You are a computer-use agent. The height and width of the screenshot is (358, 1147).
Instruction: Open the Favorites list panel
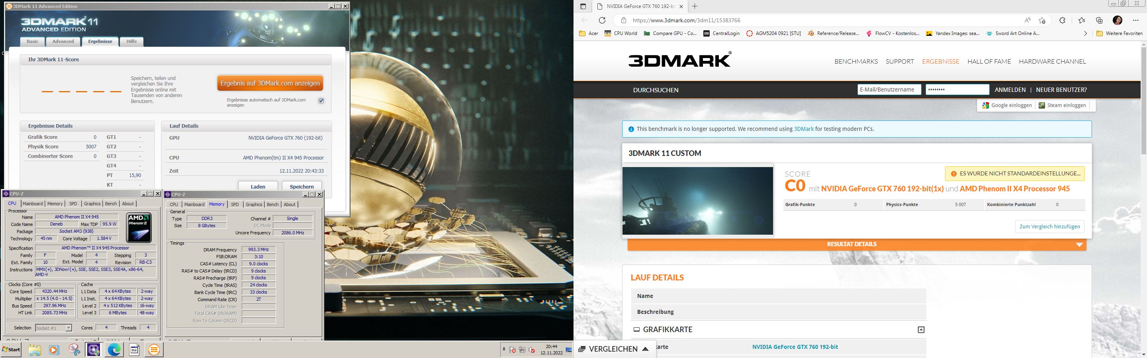point(1082,20)
